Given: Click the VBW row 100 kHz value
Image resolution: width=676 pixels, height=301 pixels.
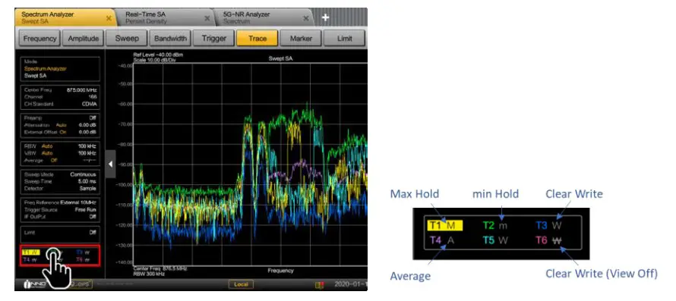Looking at the screenshot, I should 87,153.
